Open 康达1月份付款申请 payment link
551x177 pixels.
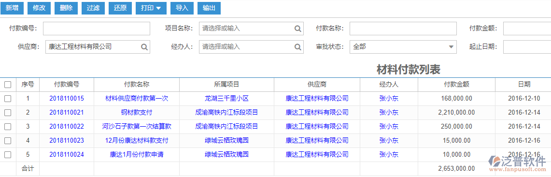(137, 154)
